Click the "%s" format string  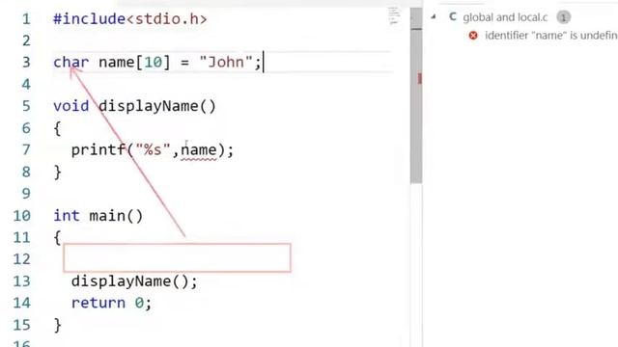coord(153,150)
